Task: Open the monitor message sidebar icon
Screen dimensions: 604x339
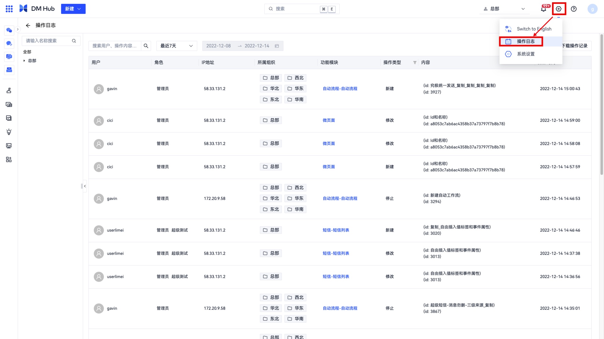Action: point(9,56)
